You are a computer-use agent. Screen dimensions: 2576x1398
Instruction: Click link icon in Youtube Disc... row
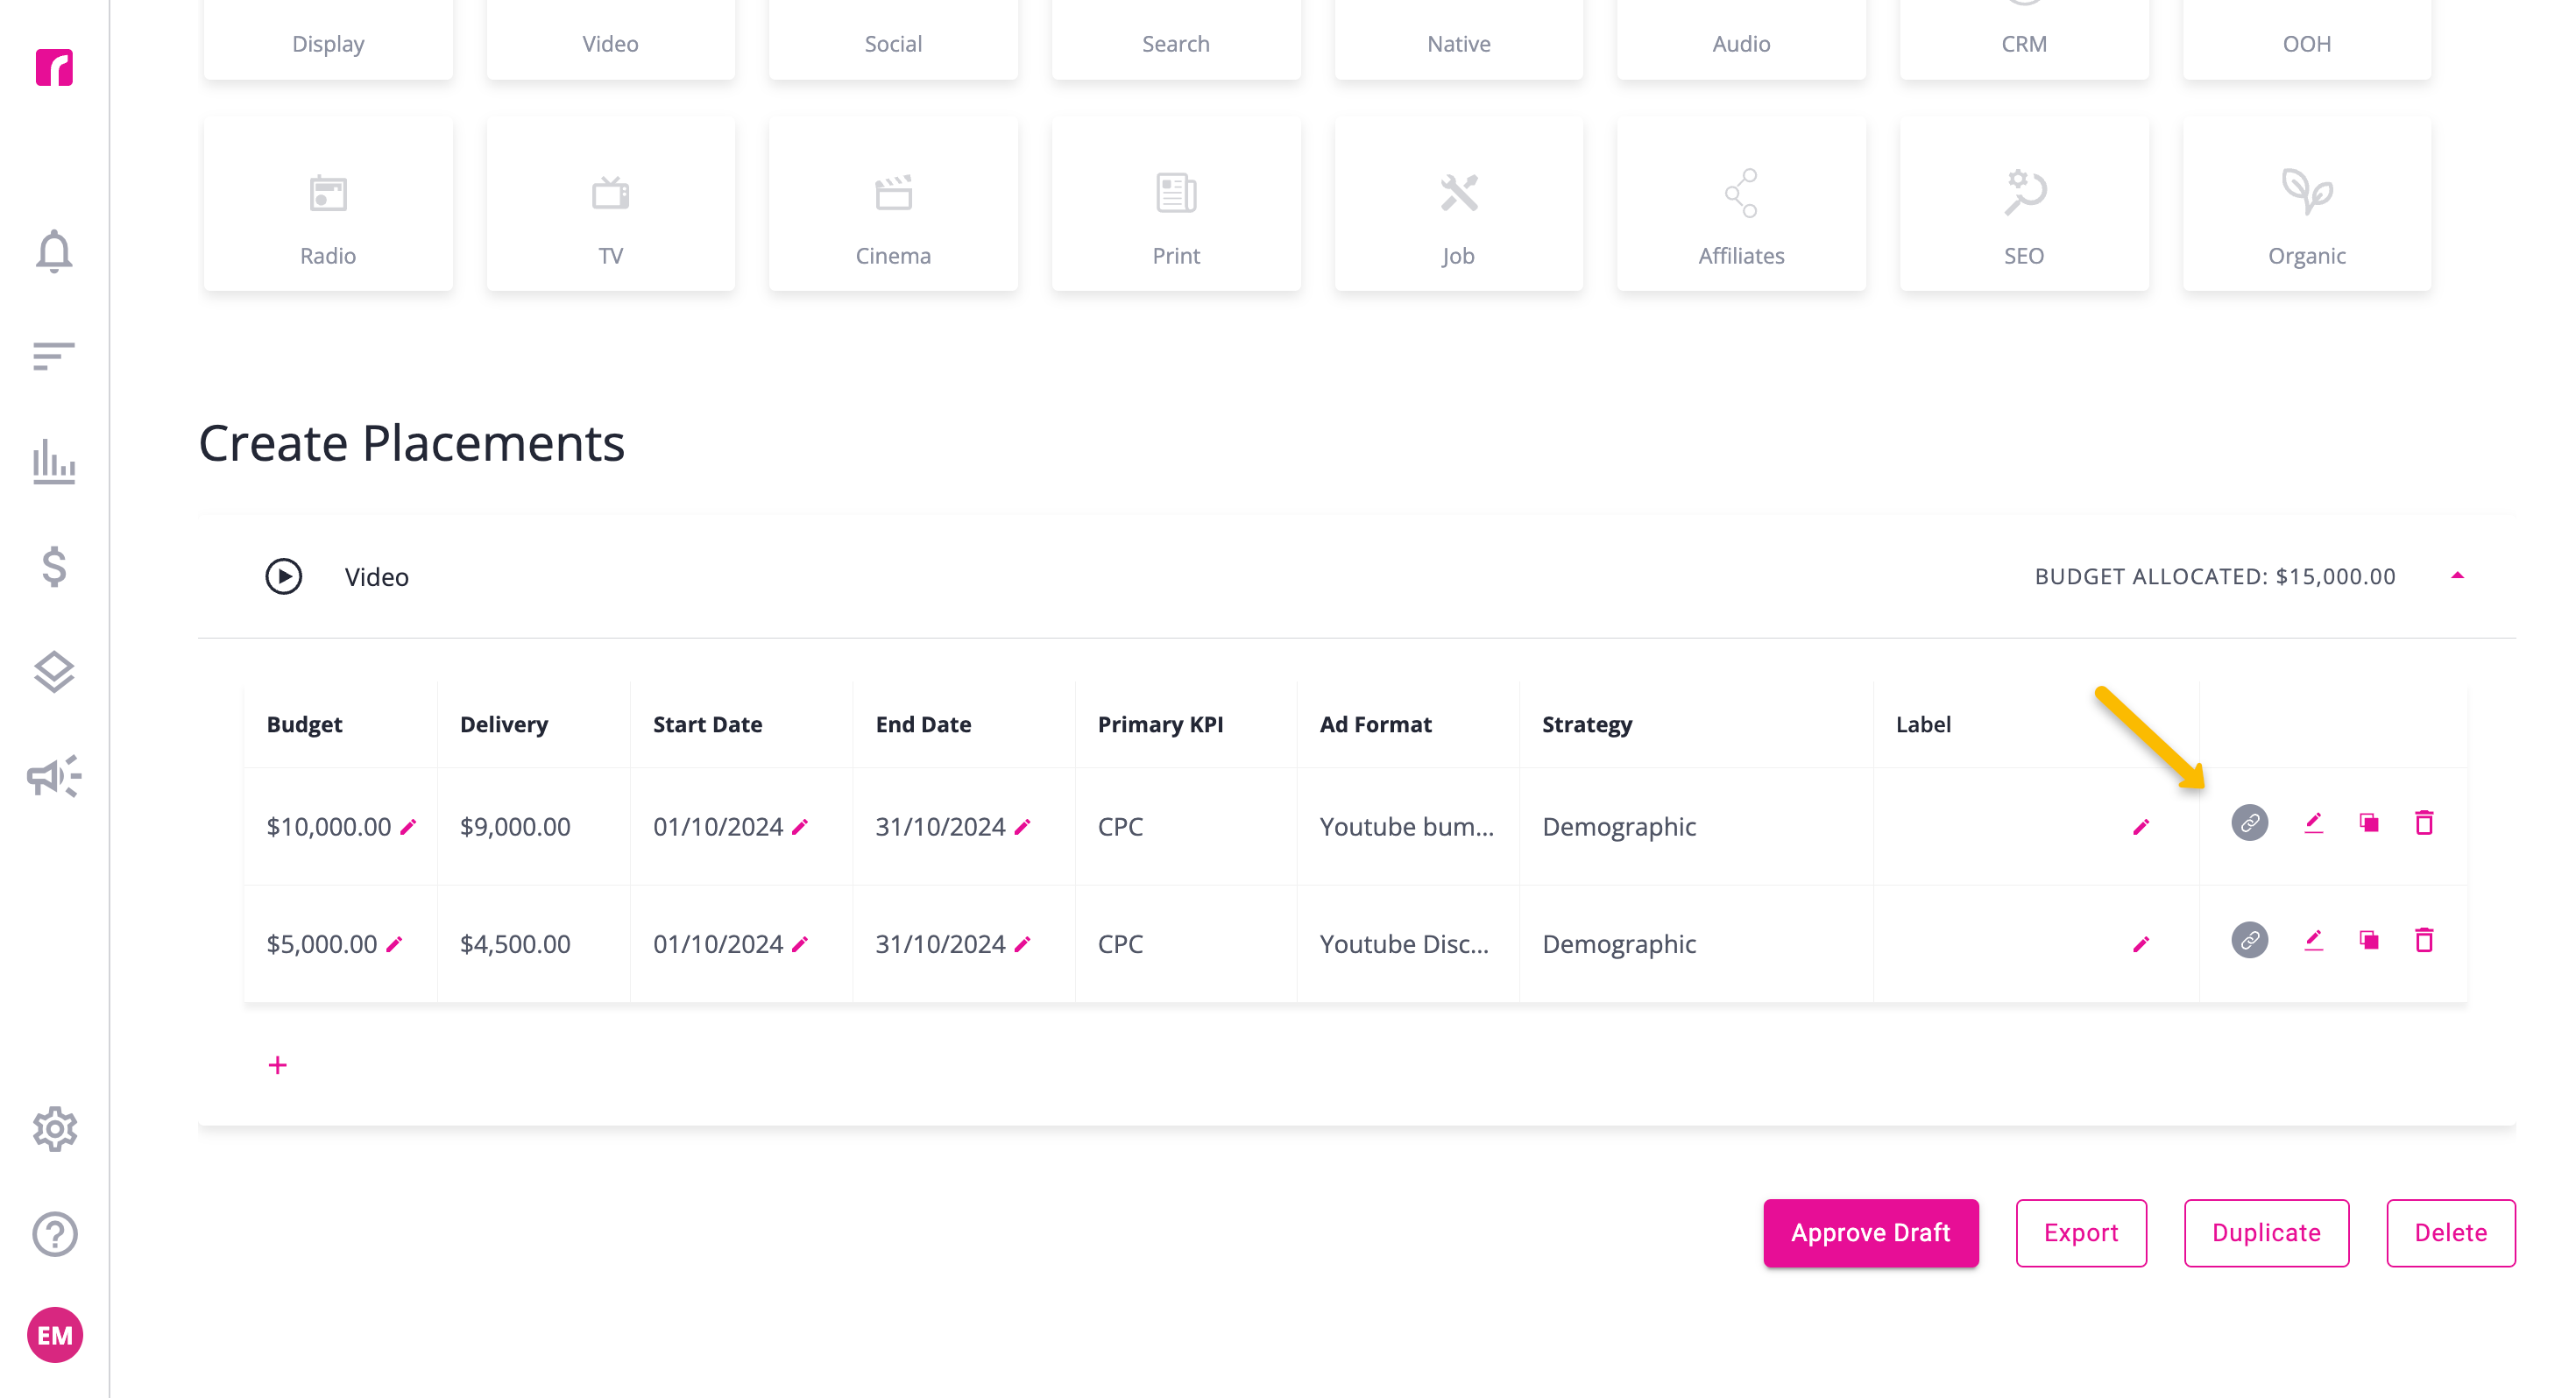(x=2250, y=940)
